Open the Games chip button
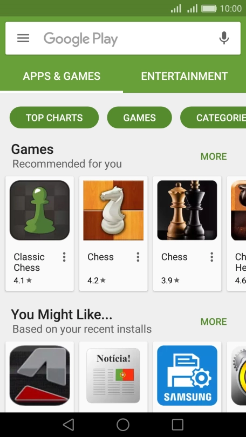 [x=140, y=118]
